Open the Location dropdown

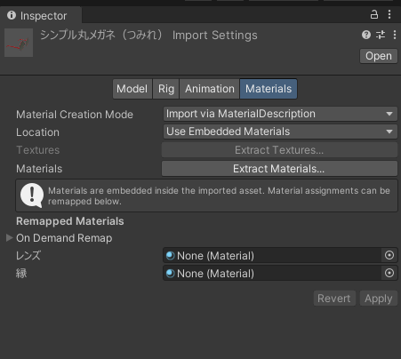(x=280, y=132)
